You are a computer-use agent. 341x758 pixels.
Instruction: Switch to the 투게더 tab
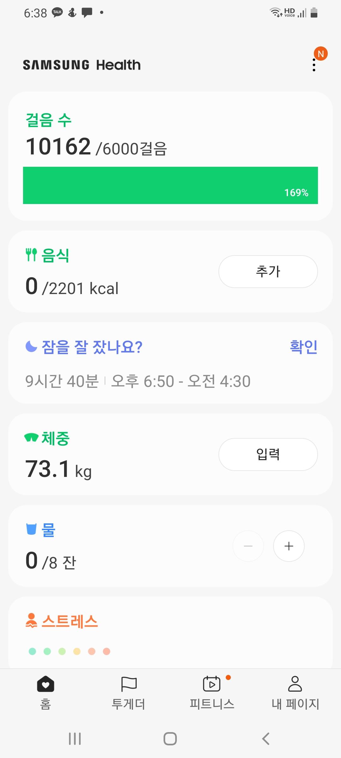pyautogui.click(x=129, y=692)
